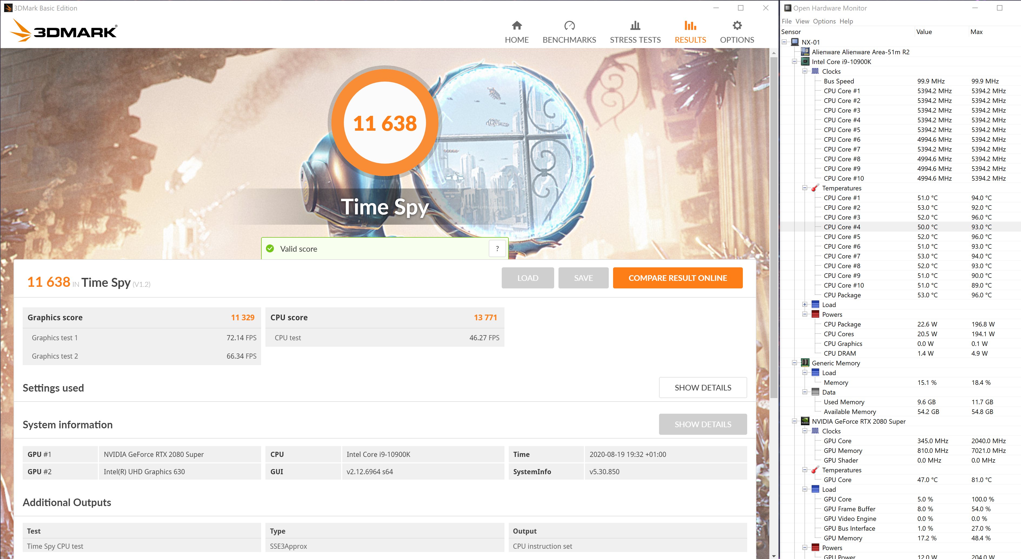1021x559 pixels.
Task: Click the Valid score help question mark
Action: pyautogui.click(x=497, y=249)
